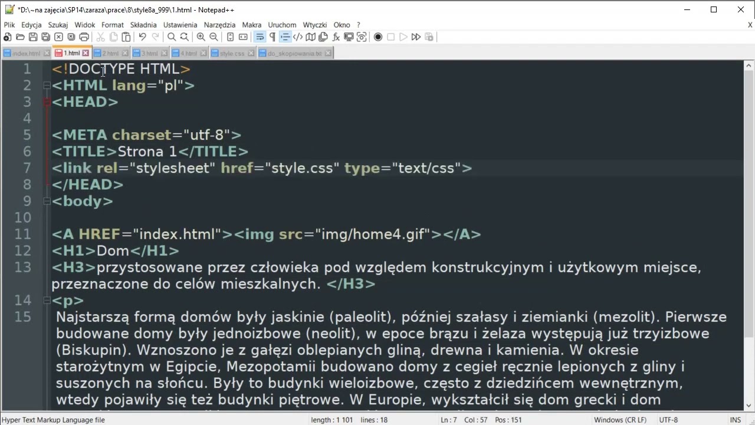
Task: Open the Plik menu
Action: (x=9, y=25)
